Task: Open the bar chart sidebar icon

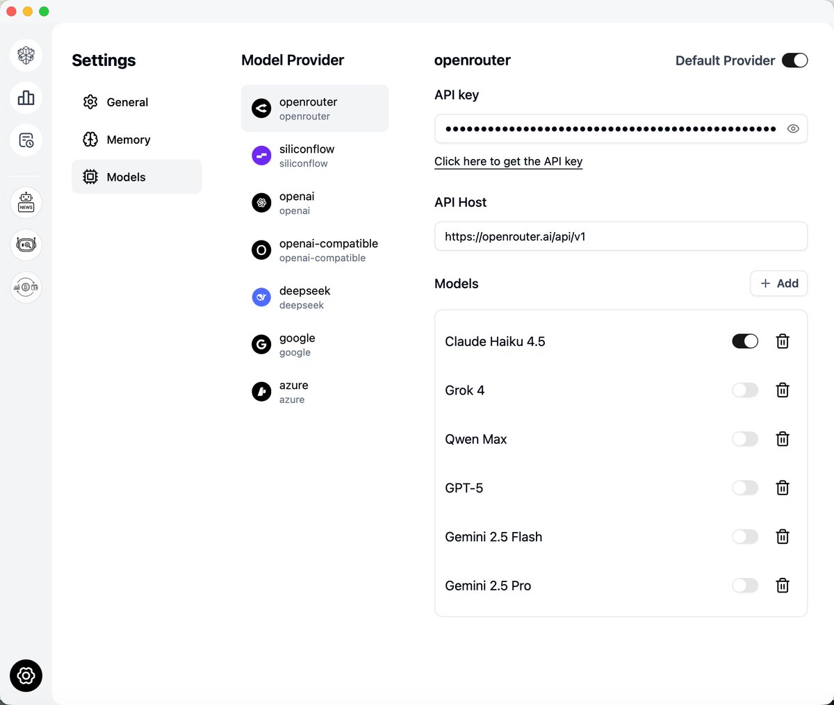Action: tap(26, 98)
